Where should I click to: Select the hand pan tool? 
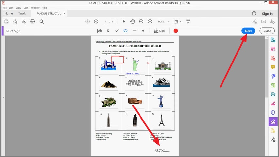(132, 21)
